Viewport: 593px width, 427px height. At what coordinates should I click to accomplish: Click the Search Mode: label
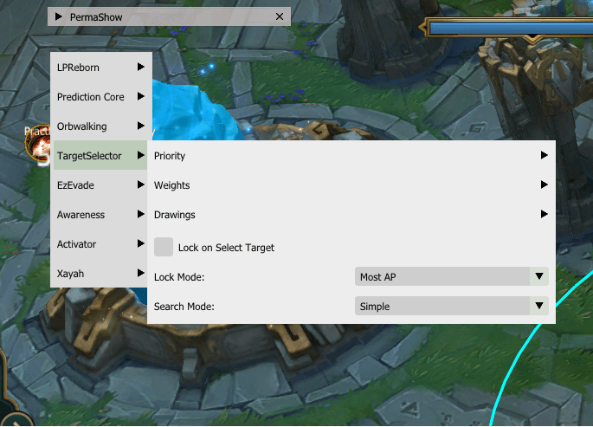click(x=184, y=307)
